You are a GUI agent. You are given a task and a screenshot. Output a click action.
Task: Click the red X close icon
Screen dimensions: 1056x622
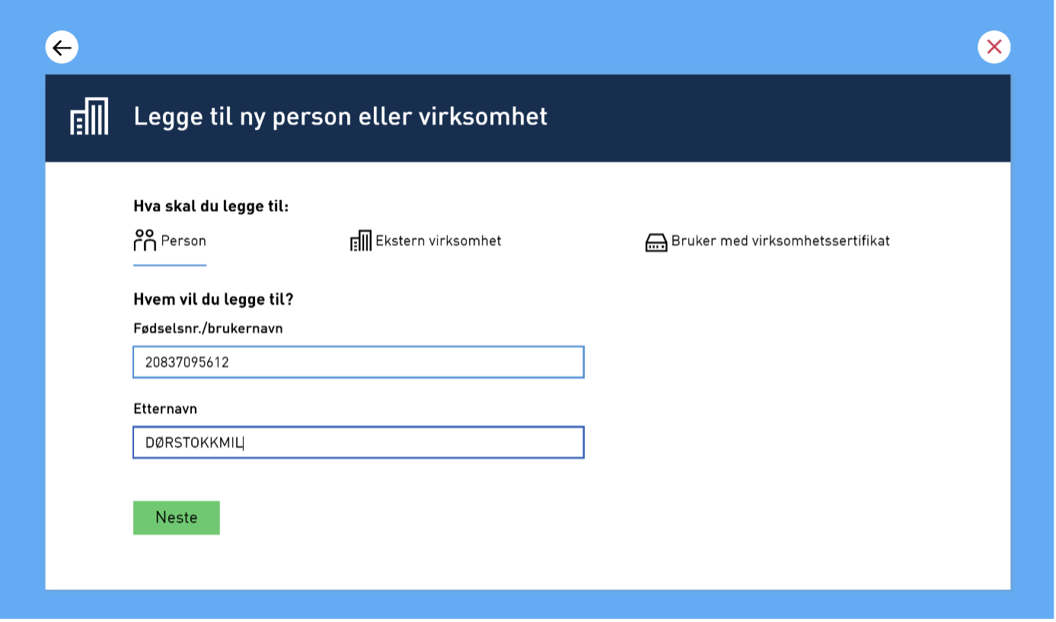[x=994, y=46]
